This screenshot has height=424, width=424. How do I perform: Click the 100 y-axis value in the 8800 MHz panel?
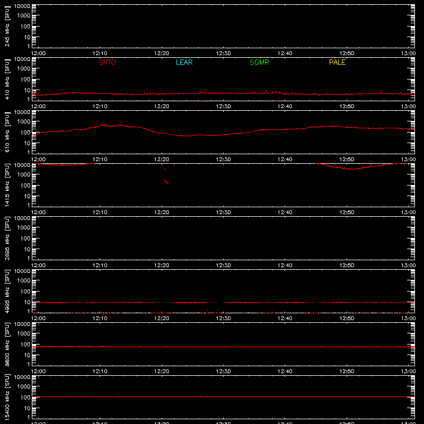[x=25, y=344]
